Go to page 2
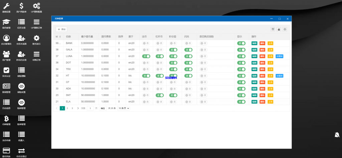Image resolution: width=342 pixels, height=158 pixels. (x=67, y=108)
